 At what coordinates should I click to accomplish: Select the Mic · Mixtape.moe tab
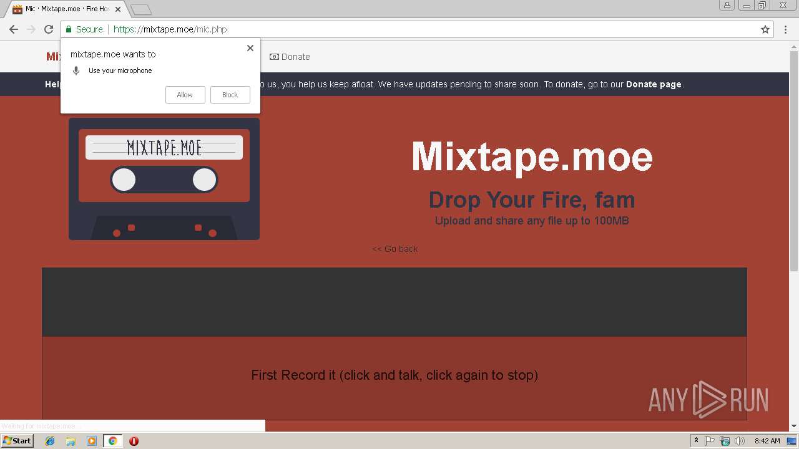66,9
